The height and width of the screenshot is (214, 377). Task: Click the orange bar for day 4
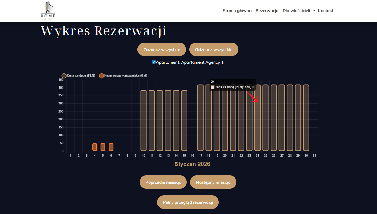[x=95, y=147]
